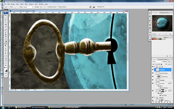174x109 pixels.
Task: Click the foreground/background color squares
Action: (x=6, y=70)
